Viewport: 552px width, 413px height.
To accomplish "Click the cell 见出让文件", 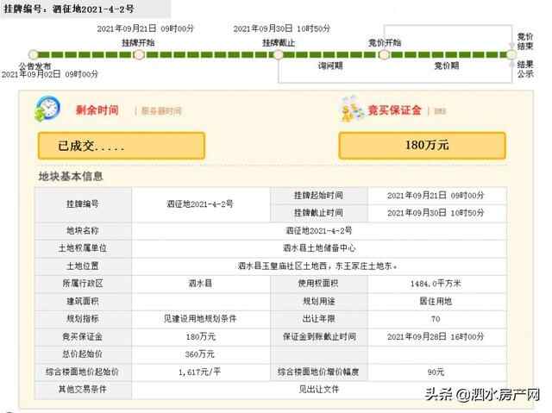I will [x=319, y=390].
